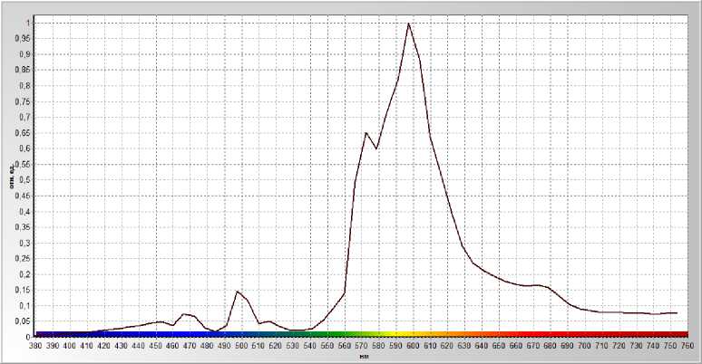Viewport: 702px width, 364px height.
Task: Select the 540 wavelength label
Action: tap(310, 346)
